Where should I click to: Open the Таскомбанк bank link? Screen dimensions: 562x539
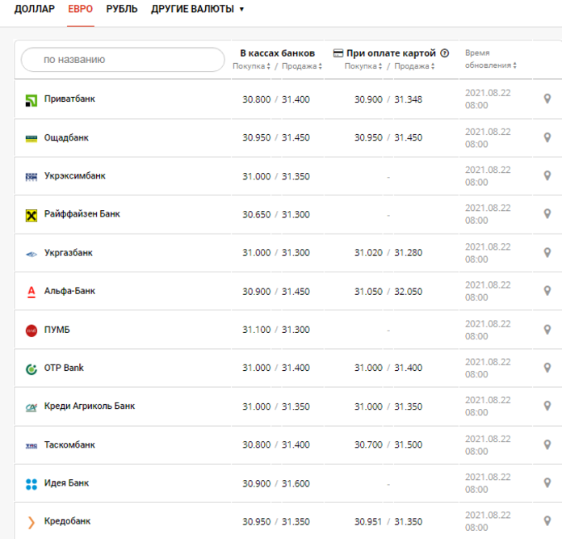point(69,444)
